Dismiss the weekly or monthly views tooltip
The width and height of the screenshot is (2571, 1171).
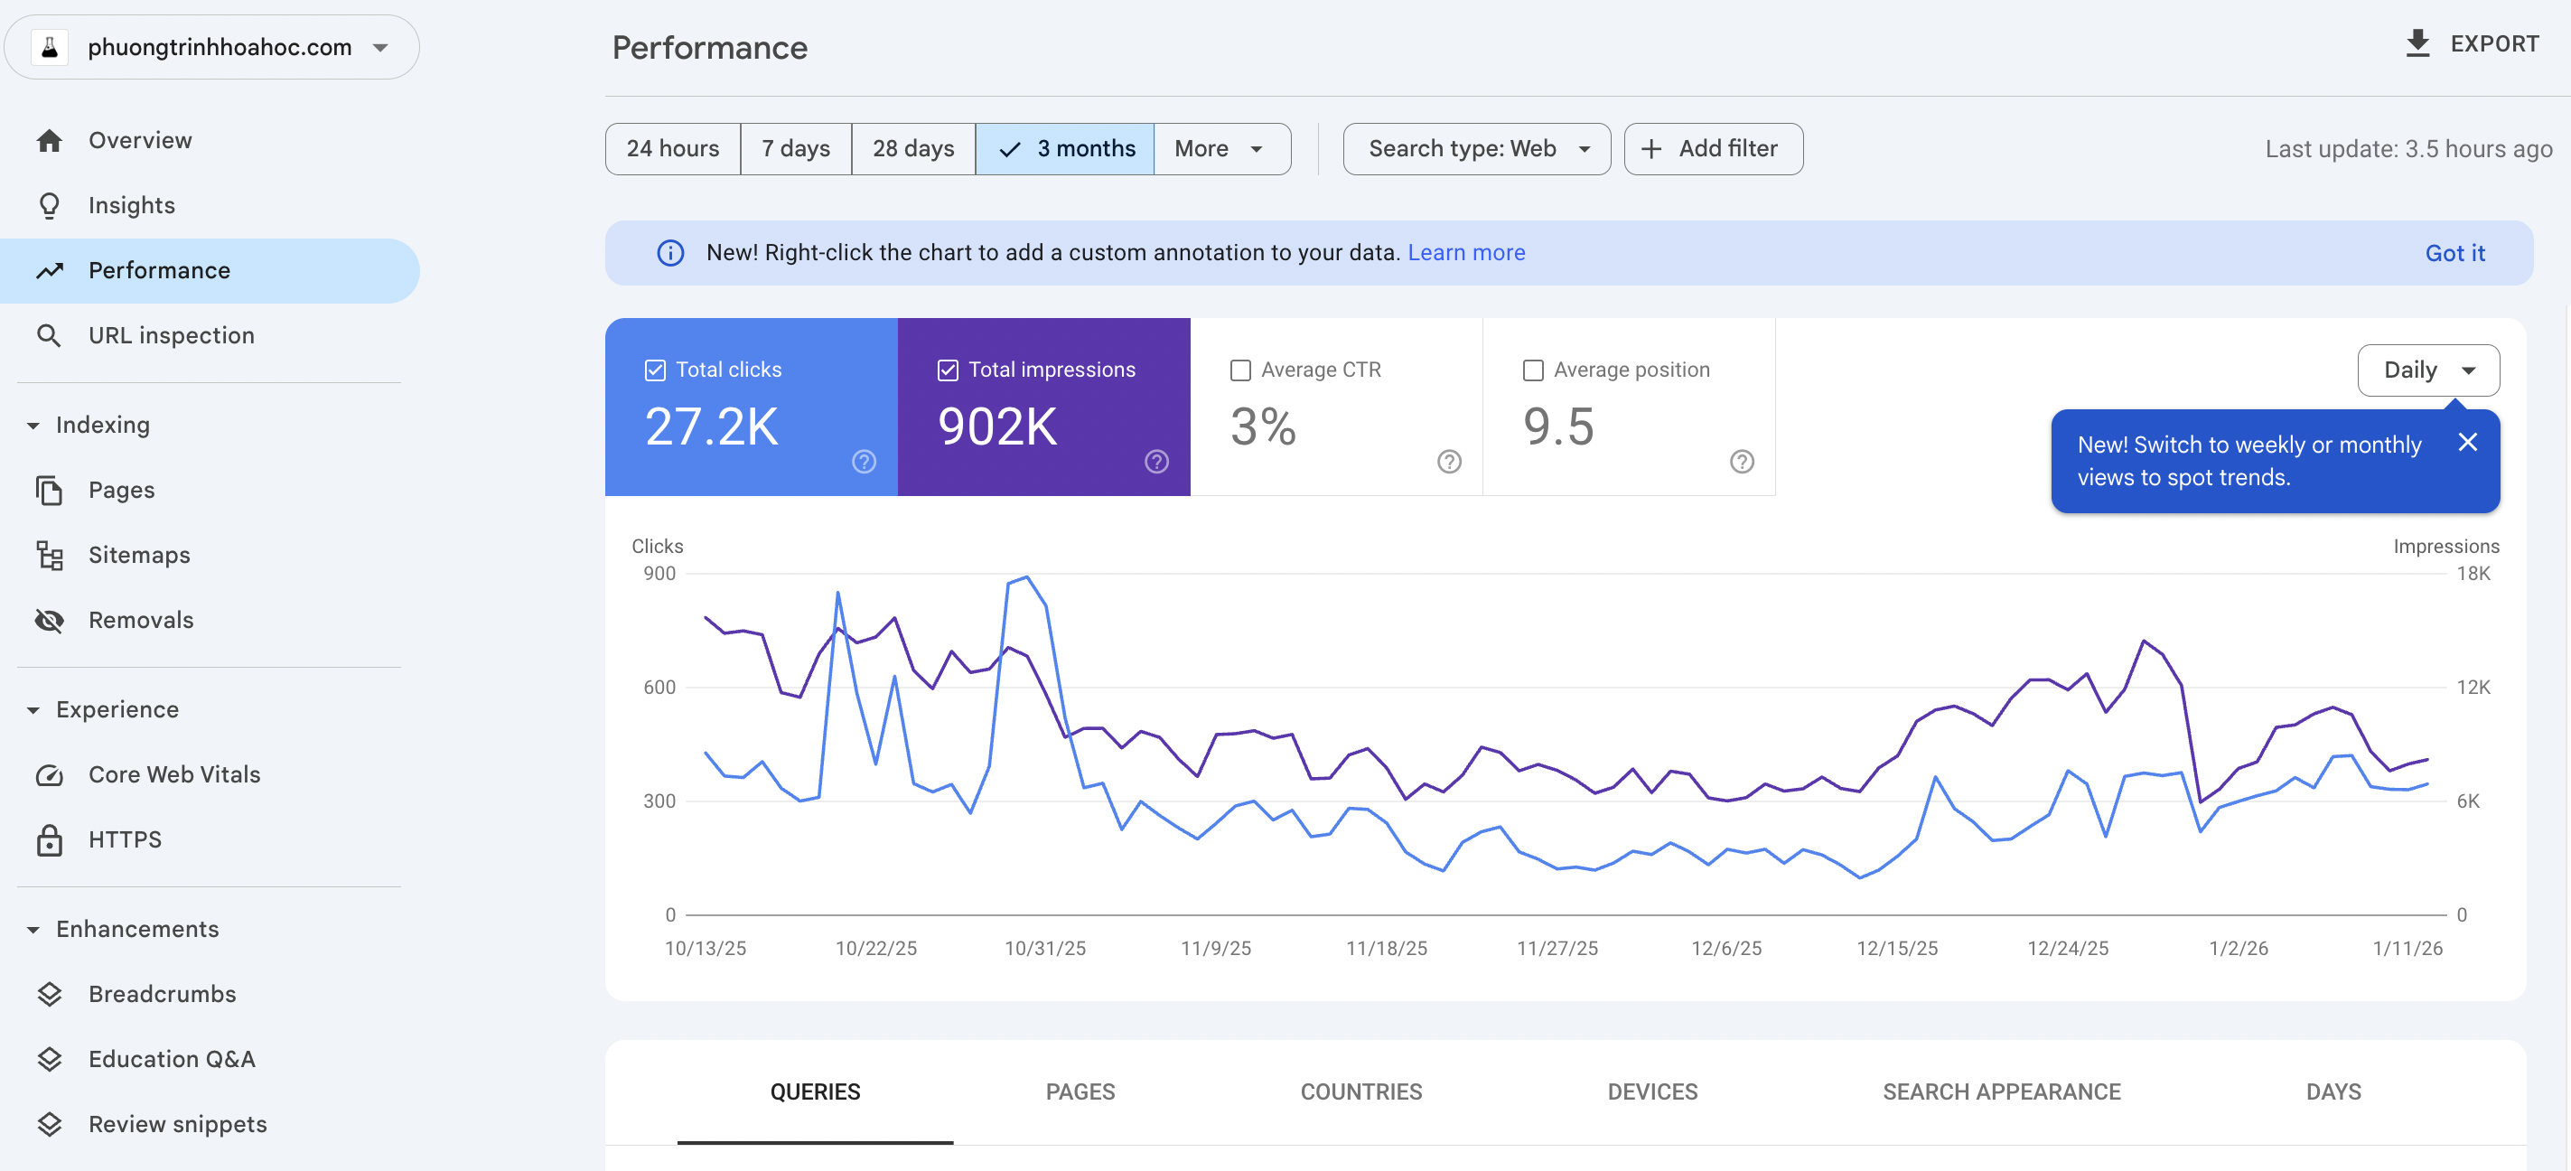click(2466, 442)
